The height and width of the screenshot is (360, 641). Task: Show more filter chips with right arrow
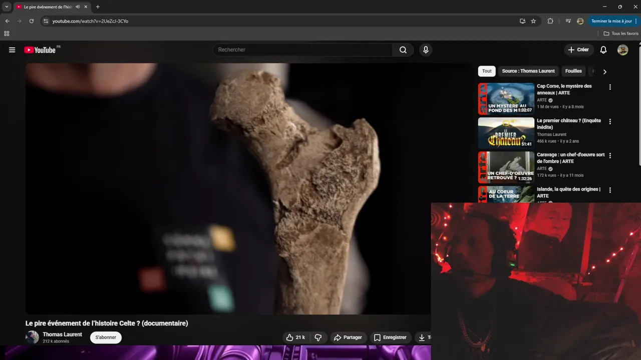(x=604, y=71)
